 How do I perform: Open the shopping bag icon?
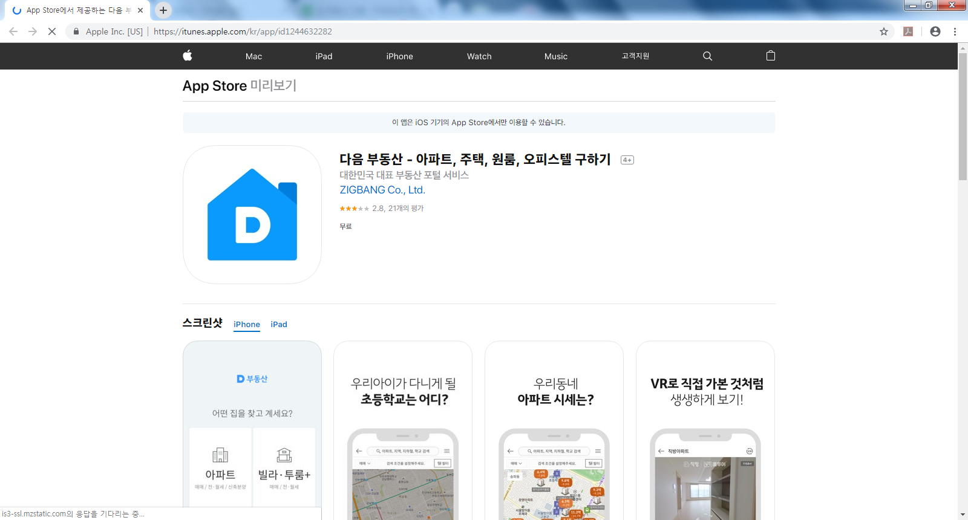[x=770, y=56]
